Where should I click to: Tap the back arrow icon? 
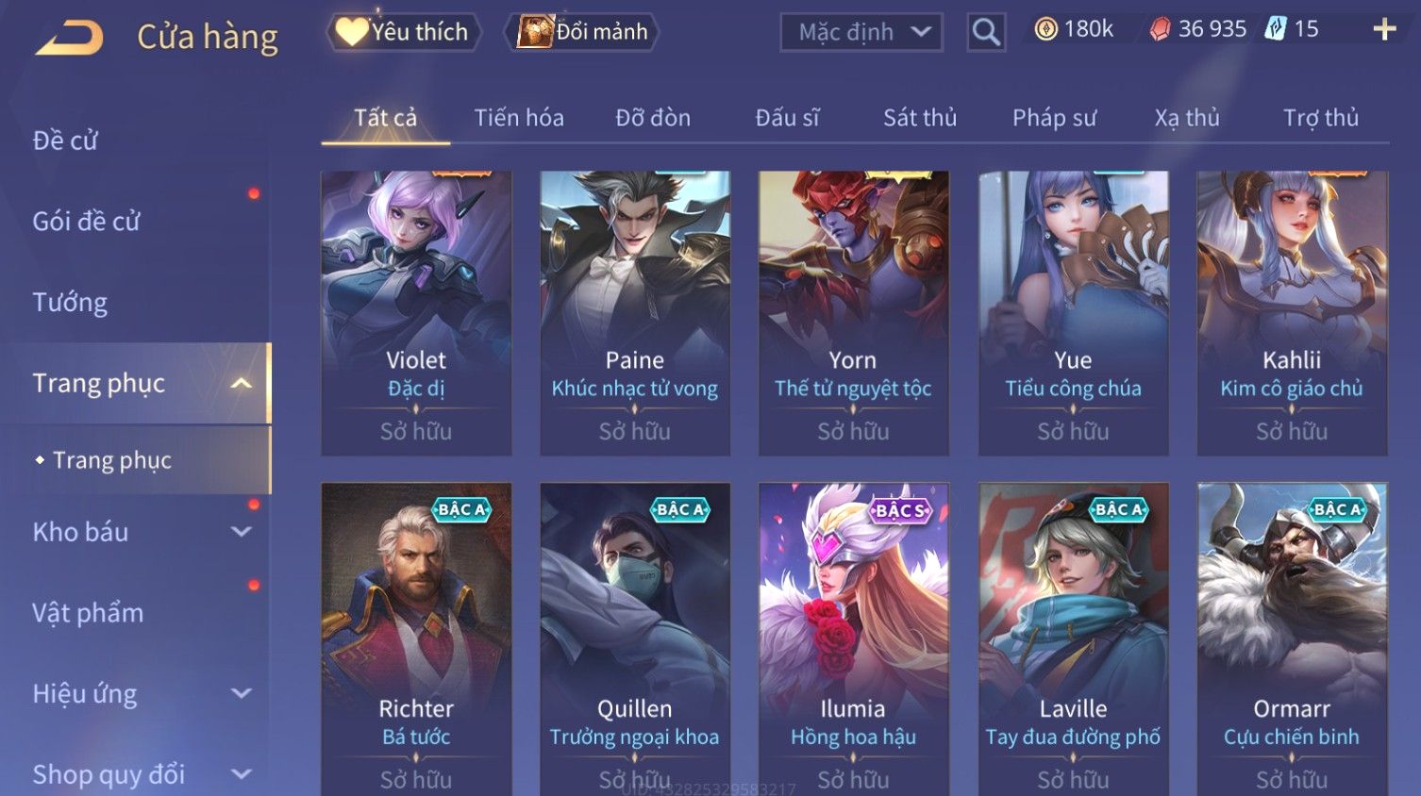coord(69,37)
